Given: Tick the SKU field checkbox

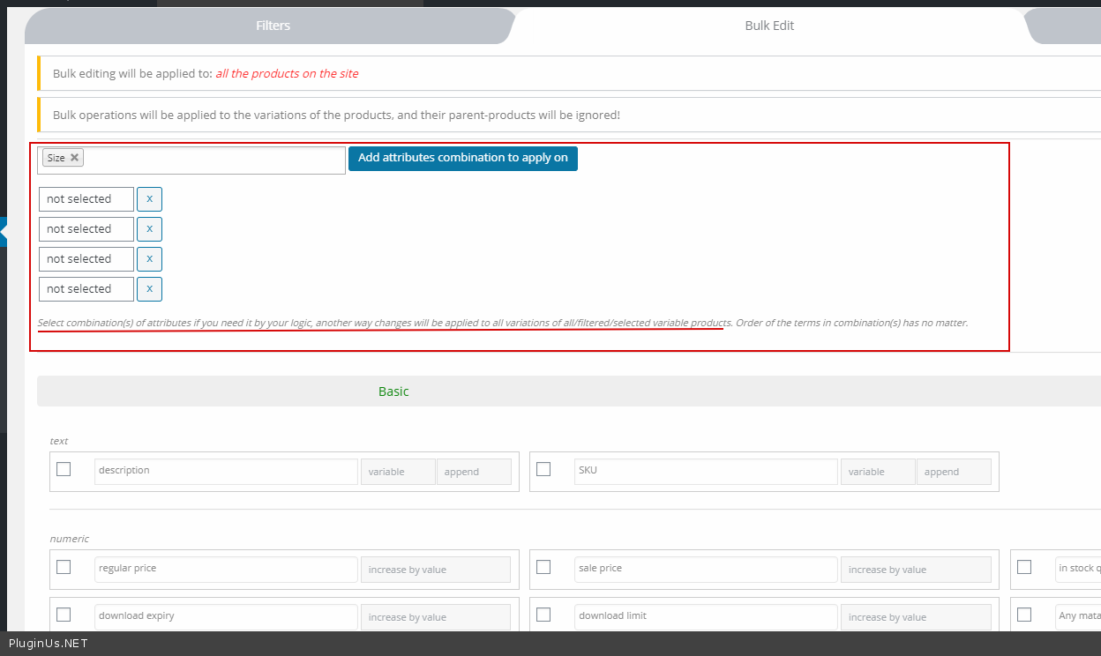Looking at the screenshot, I should (543, 469).
